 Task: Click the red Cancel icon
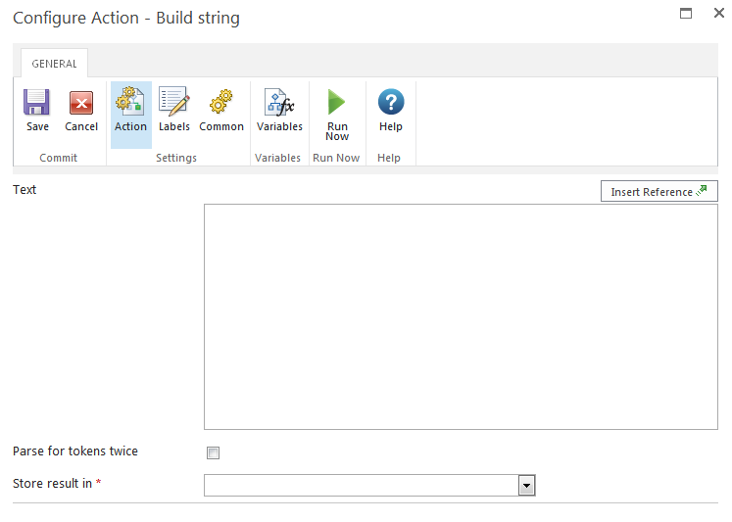click(x=81, y=103)
